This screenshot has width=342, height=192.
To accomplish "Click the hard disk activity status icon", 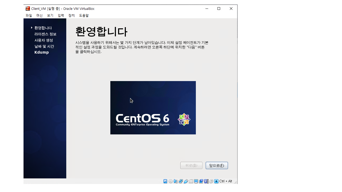I will 165,181.
